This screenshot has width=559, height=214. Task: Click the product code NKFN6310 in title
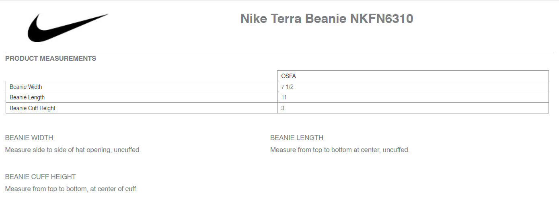pos(382,19)
